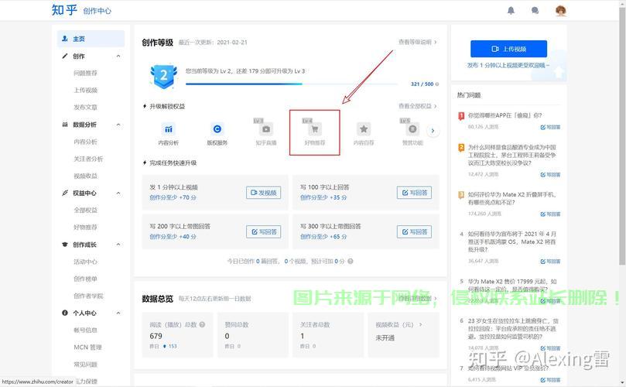Open 创作者学院 in the sidebar
Viewport: 626px width, 387px height.
coord(88,296)
